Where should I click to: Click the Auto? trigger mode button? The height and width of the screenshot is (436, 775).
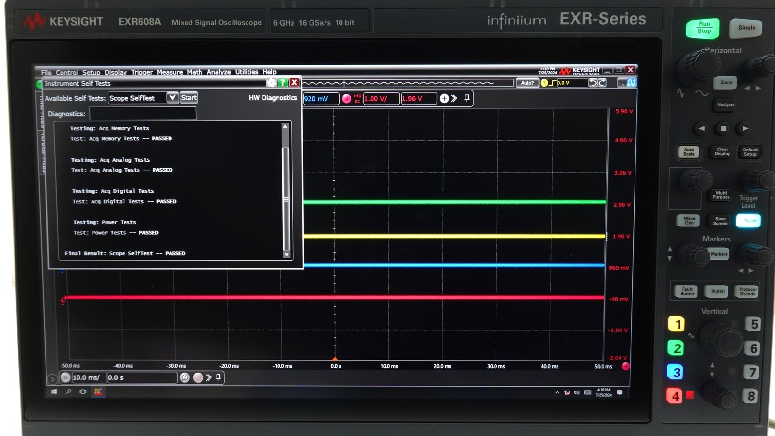527,83
